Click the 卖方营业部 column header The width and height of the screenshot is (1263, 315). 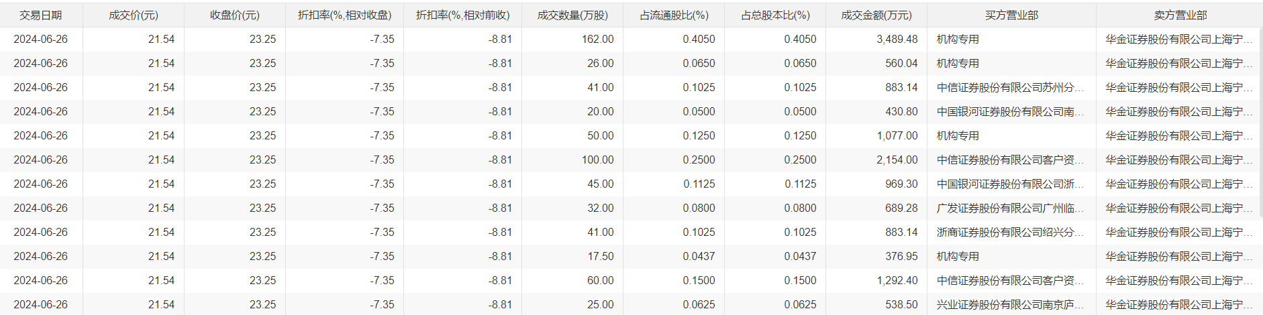coord(1180,15)
